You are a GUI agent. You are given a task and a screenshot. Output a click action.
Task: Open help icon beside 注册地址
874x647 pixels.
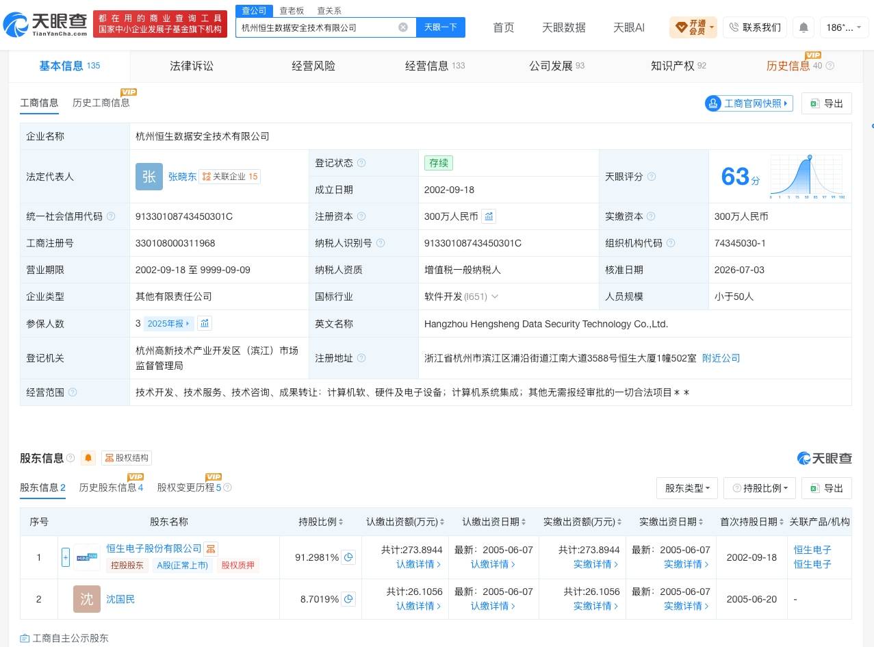[361, 358]
